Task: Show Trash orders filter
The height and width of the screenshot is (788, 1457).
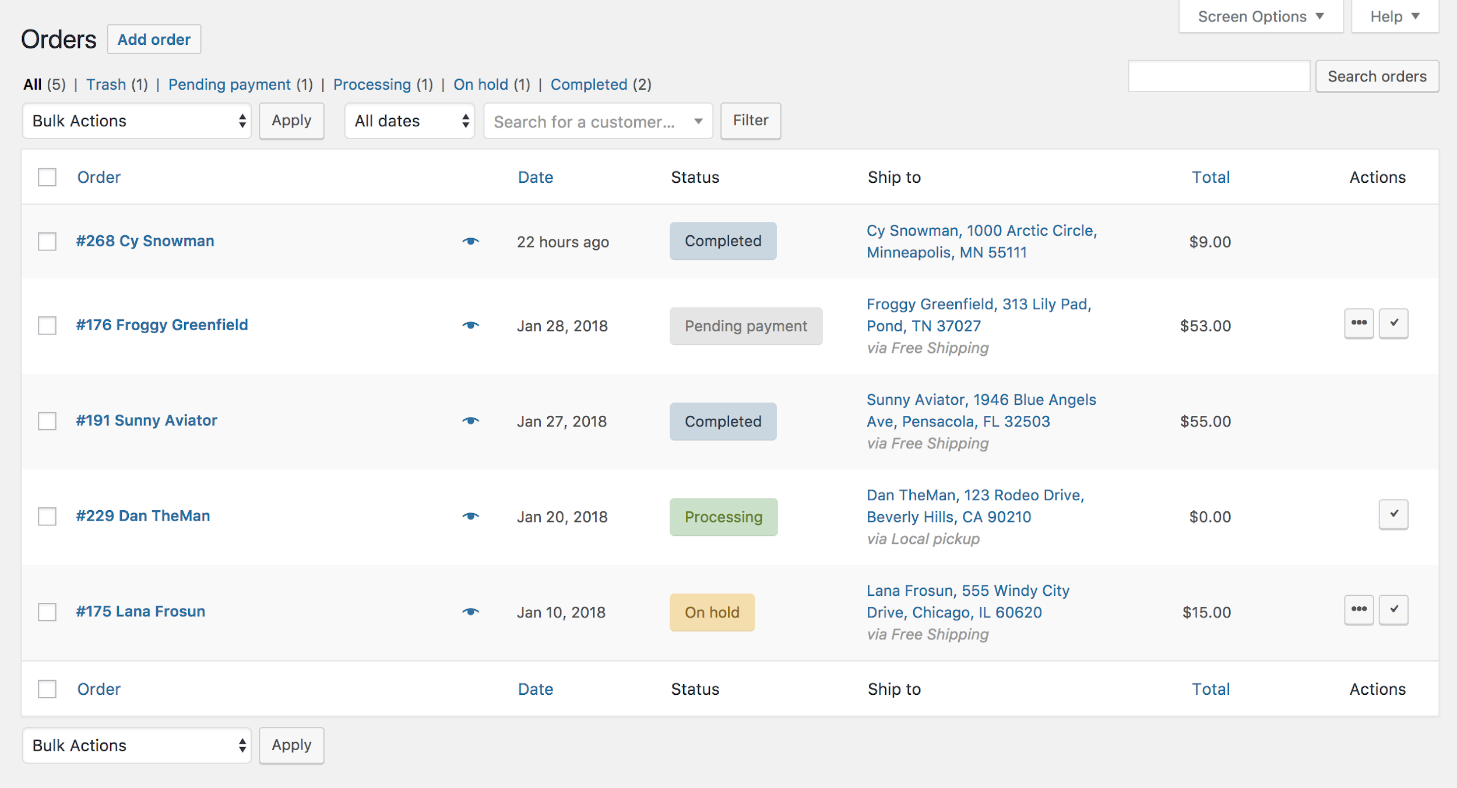Action: coord(106,84)
